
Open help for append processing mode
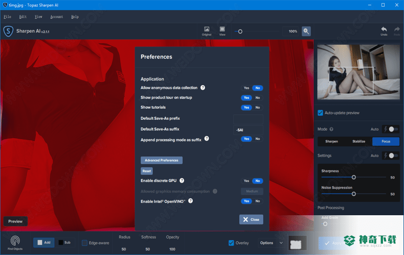coord(207,139)
